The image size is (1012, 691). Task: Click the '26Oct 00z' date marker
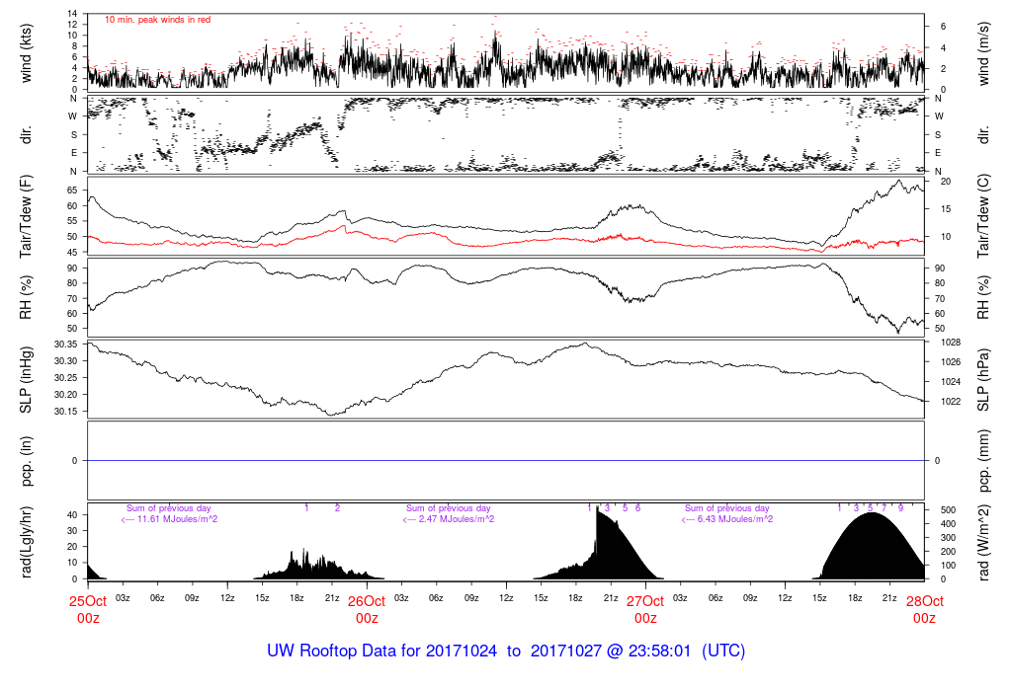(367, 609)
